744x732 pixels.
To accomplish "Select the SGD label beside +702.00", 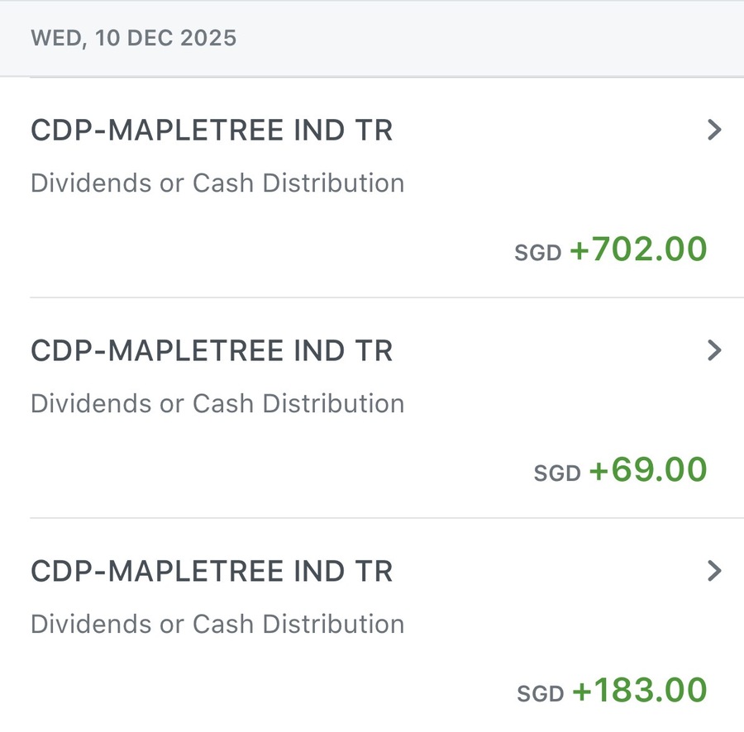I will pos(538,253).
